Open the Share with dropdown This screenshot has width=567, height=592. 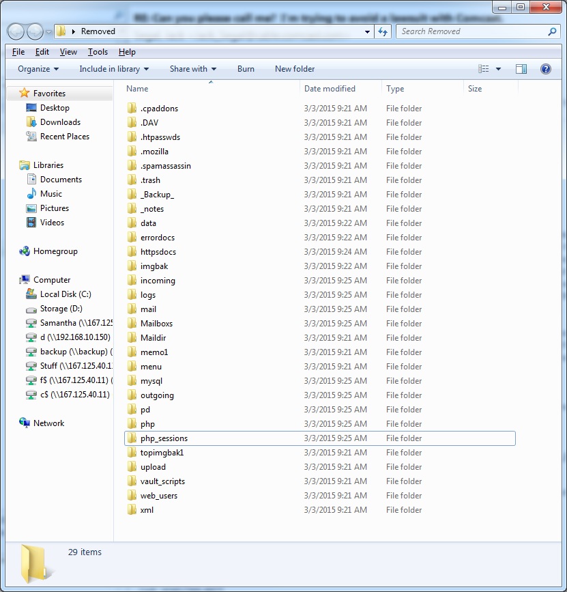pos(193,69)
